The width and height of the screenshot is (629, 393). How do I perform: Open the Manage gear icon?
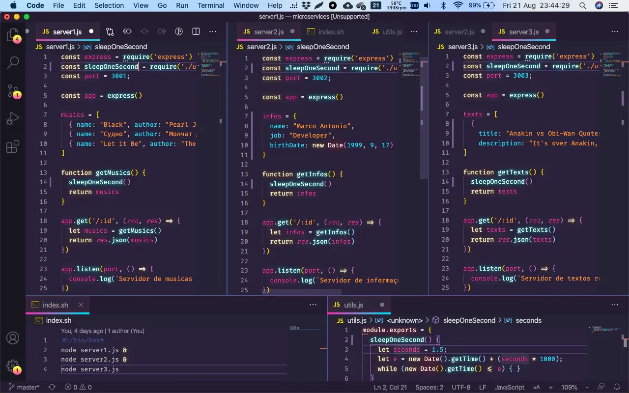pyautogui.click(x=13, y=366)
